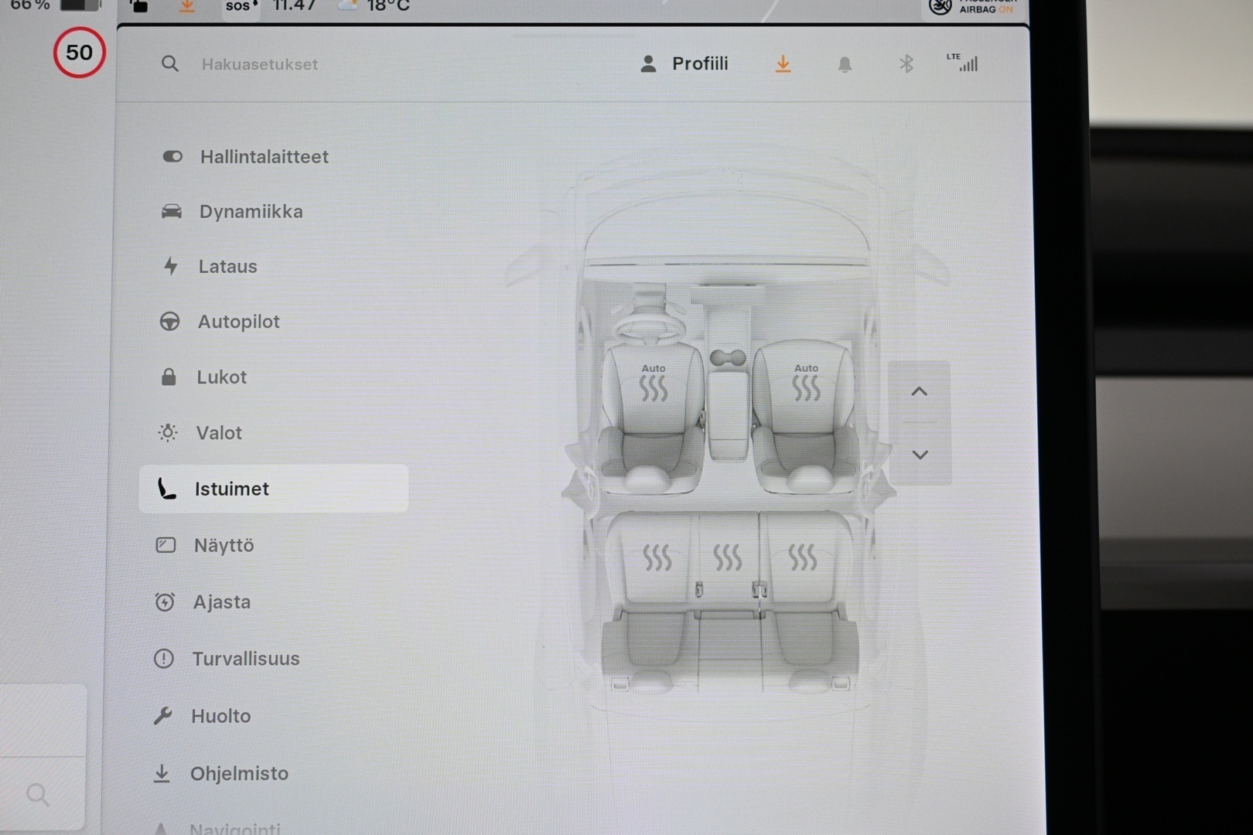Click the software update download icon
The height and width of the screenshot is (835, 1253).
point(783,64)
